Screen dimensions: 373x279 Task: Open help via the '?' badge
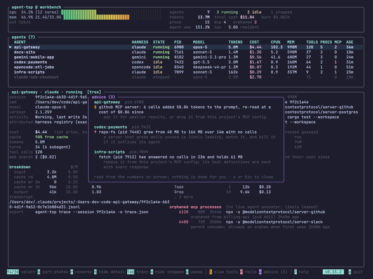point(295,272)
